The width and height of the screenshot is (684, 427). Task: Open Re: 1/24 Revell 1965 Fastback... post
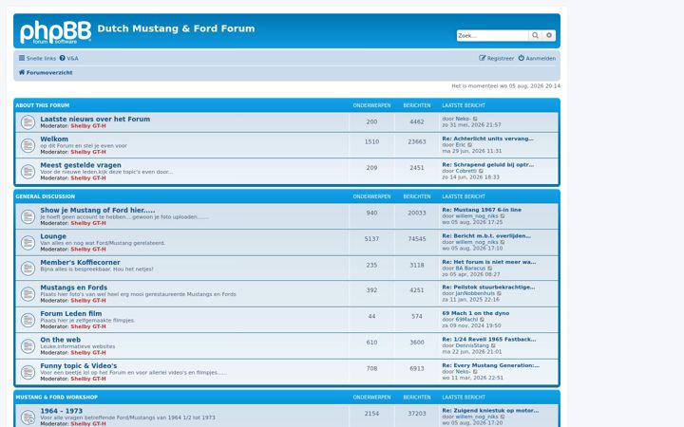(489, 339)
